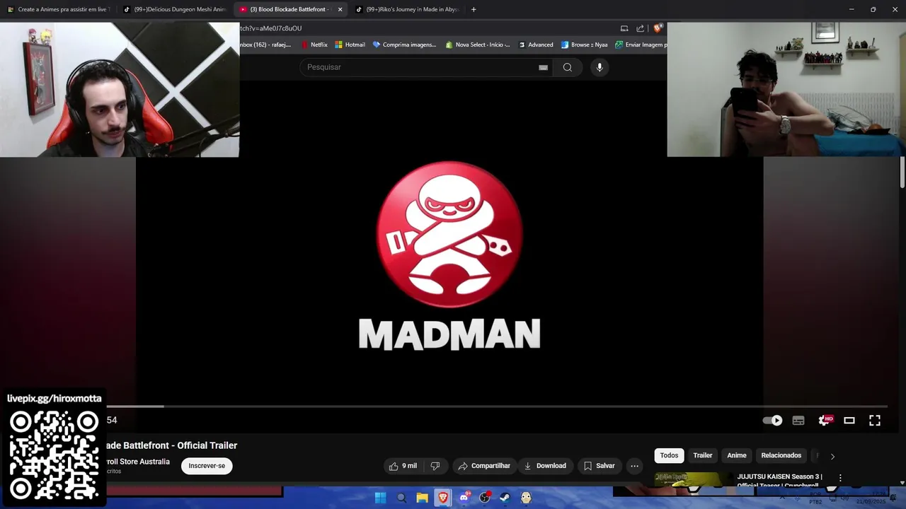Screen dimensions: 906x509
Task: Click the cast/install screen icon in address bar
Action: (624, 28)
